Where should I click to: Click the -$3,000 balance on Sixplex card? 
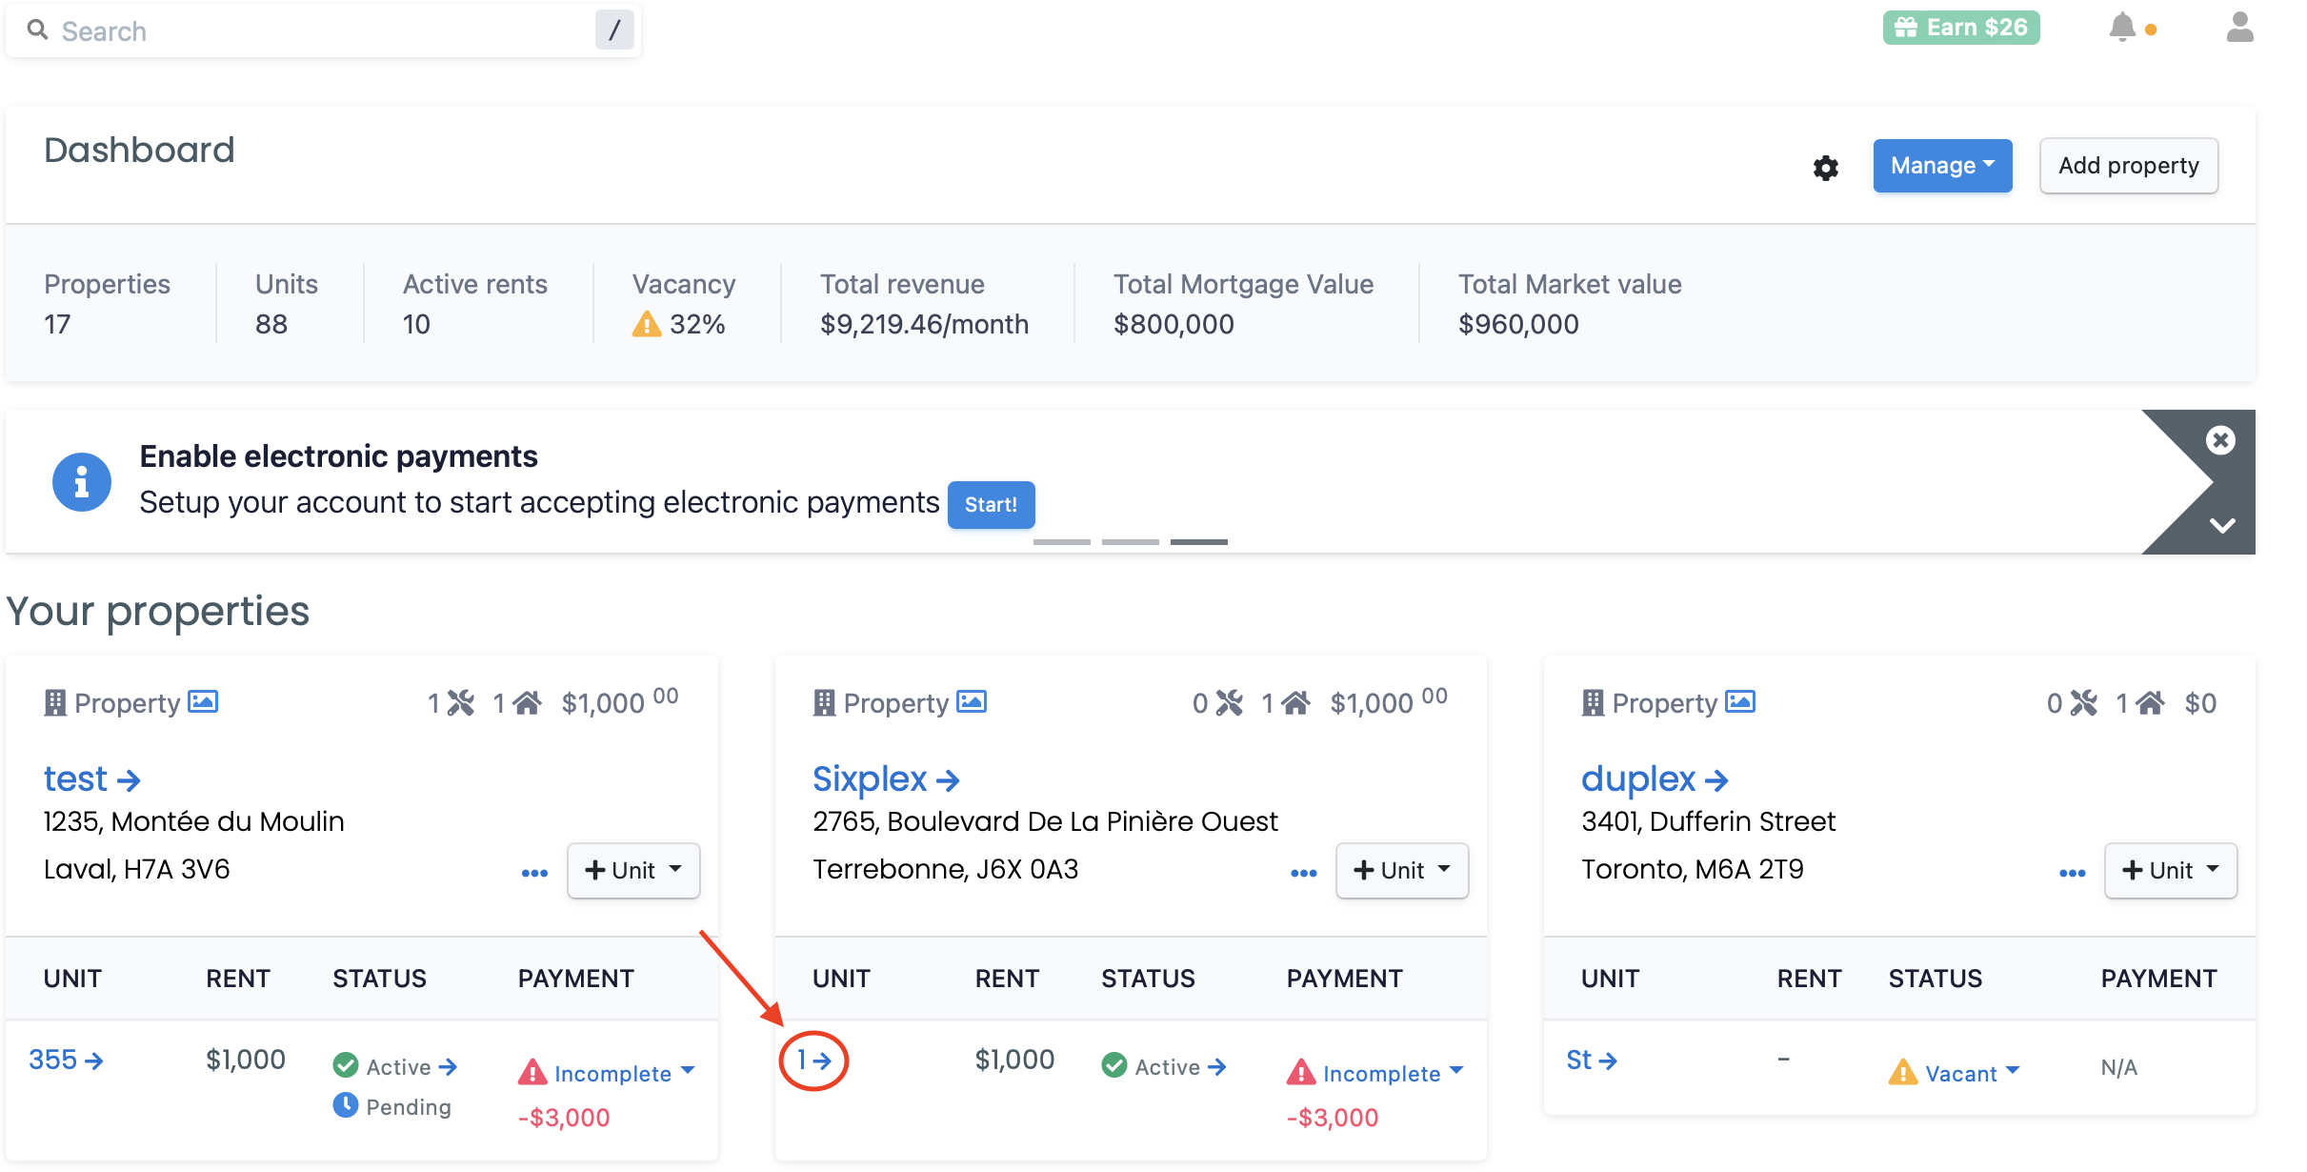tap(1333, 1118)
